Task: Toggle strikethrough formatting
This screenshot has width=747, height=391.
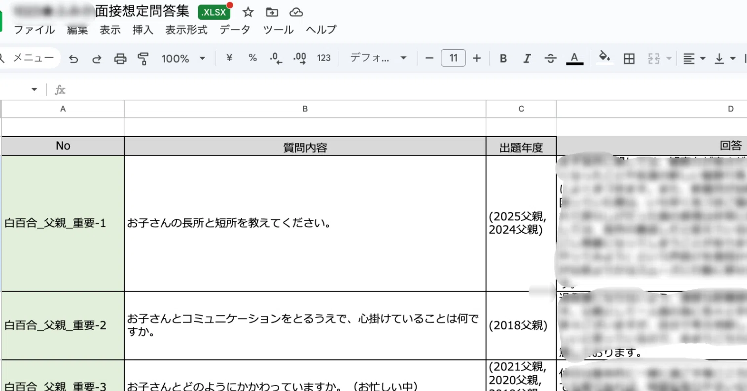Action: pos(551,58)
